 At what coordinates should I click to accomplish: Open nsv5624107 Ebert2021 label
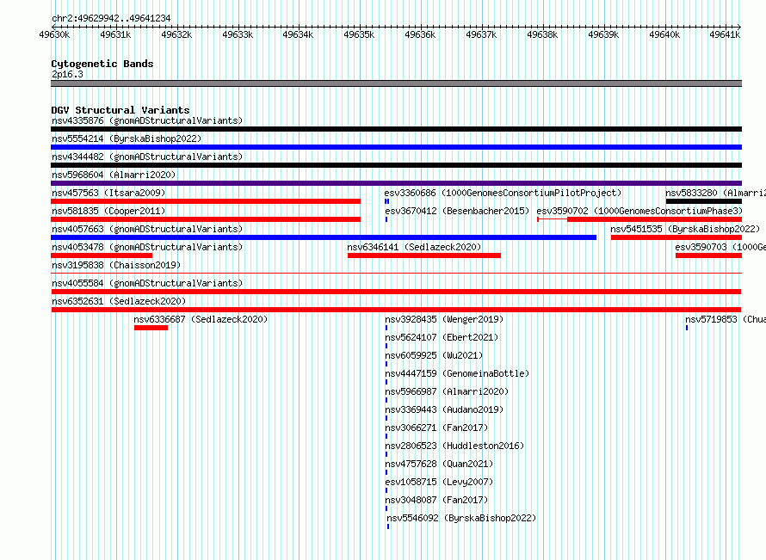coord(442,337)
